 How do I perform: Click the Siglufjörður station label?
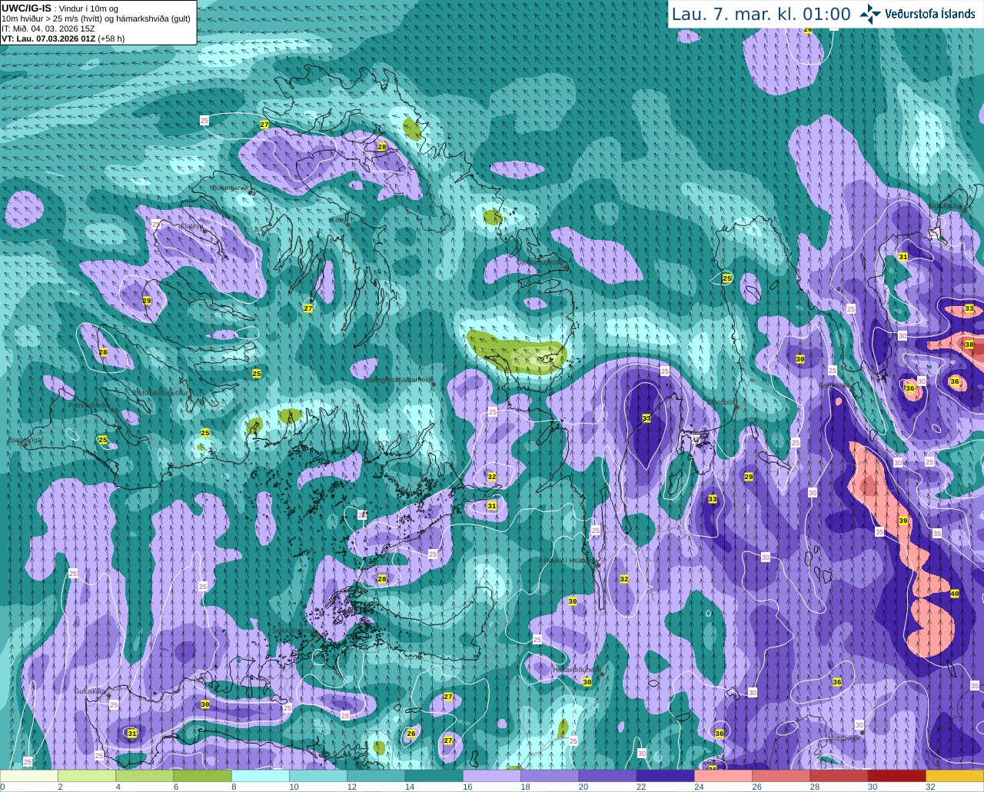945,206
